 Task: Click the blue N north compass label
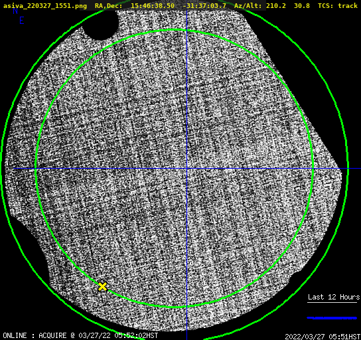click(15, 11)
